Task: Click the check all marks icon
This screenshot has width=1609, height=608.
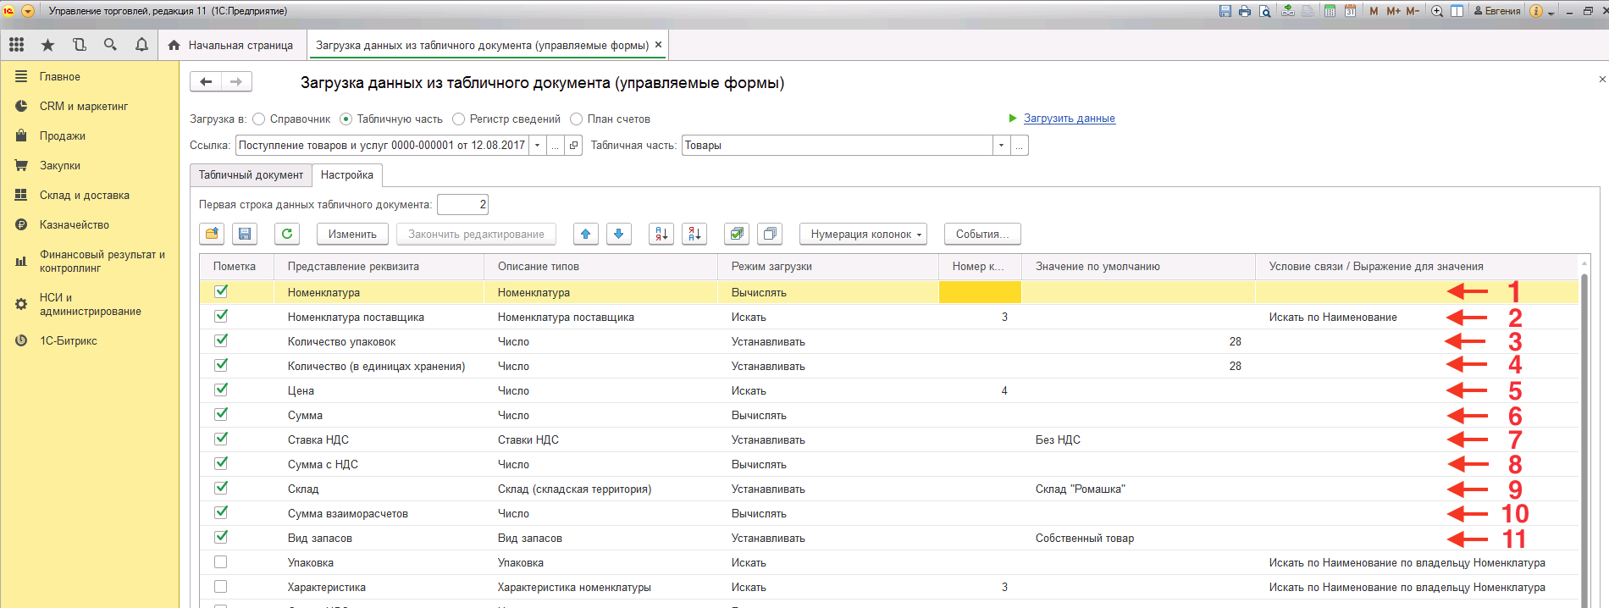Action: pyautogui.click(x=737, y=234)
